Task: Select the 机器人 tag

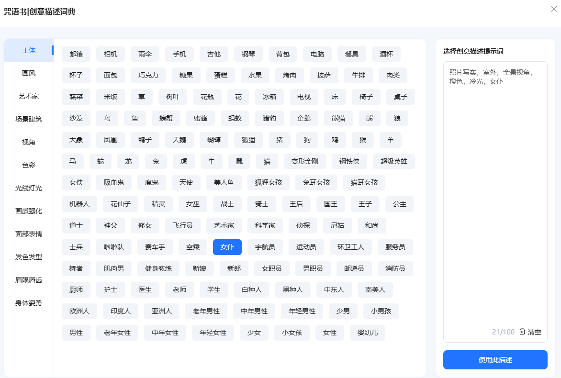Action: click(79, 204)
